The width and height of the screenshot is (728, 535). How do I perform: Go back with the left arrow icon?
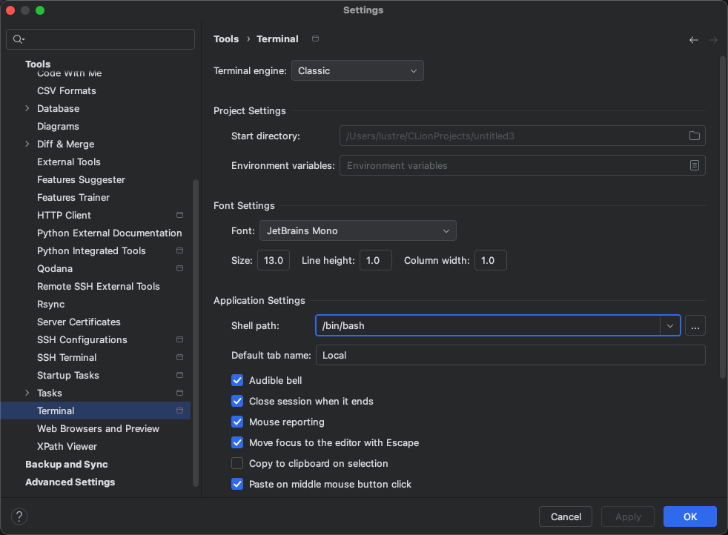click(694, 40)
